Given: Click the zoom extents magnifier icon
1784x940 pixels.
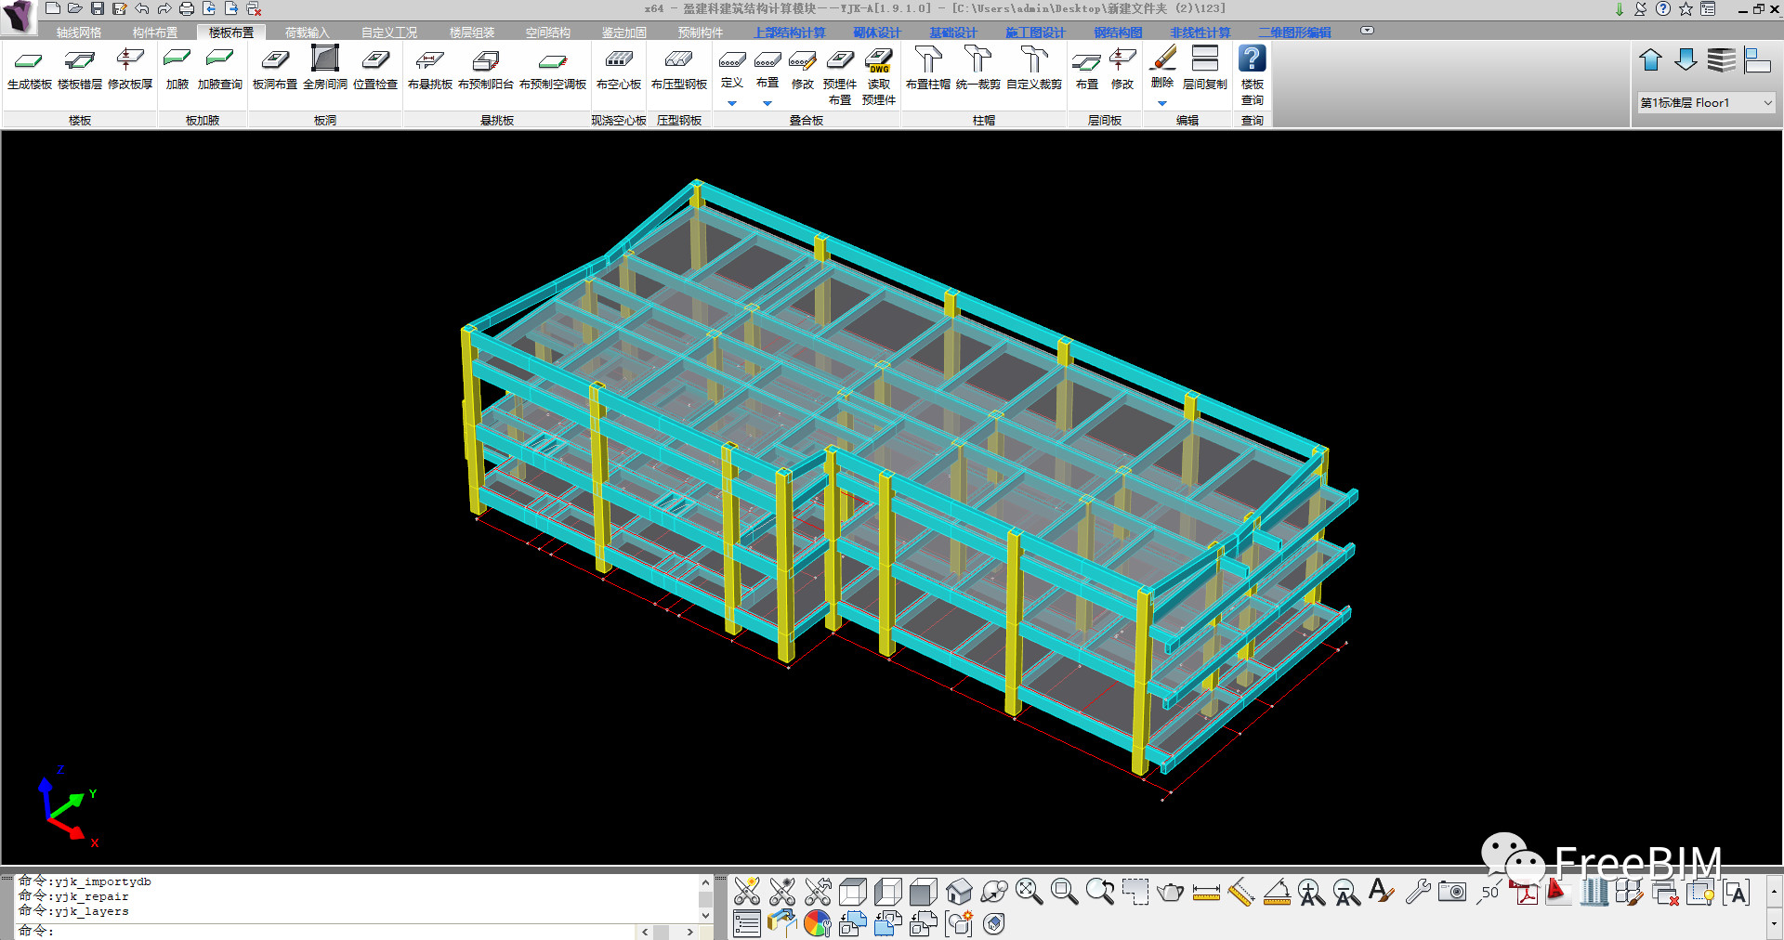Looking at the screenshot, I should [x=1029, y=893].
